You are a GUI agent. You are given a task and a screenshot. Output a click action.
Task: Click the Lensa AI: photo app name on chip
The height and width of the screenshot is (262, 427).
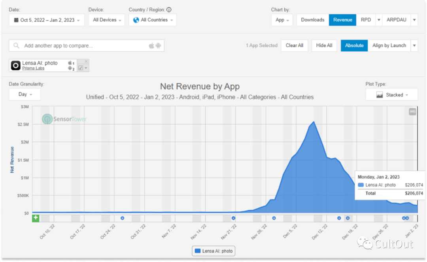(40, 63)
